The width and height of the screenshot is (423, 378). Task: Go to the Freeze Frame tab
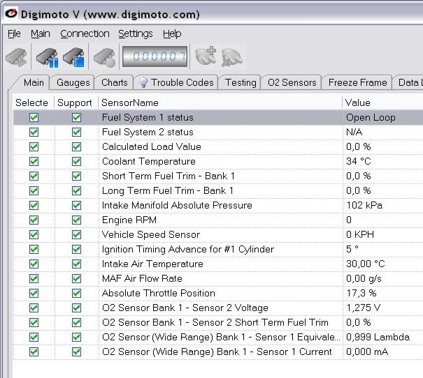click(x=357, y=82)
